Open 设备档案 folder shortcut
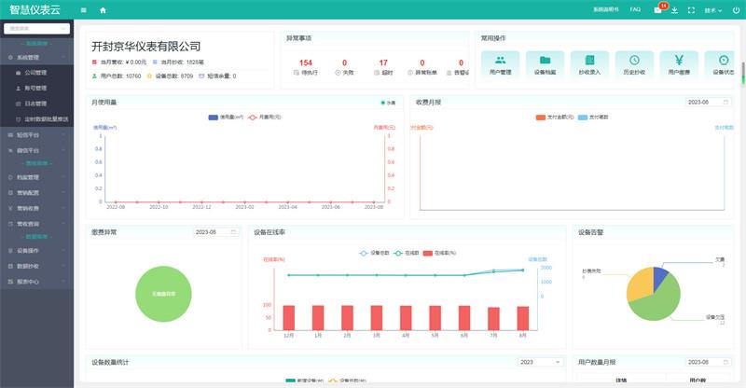This screenshot has width=746, height=388. [545, 63]
